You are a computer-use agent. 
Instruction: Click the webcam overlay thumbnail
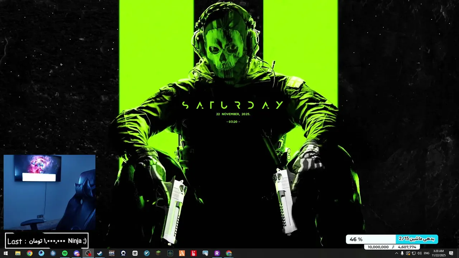click(49, 192)
